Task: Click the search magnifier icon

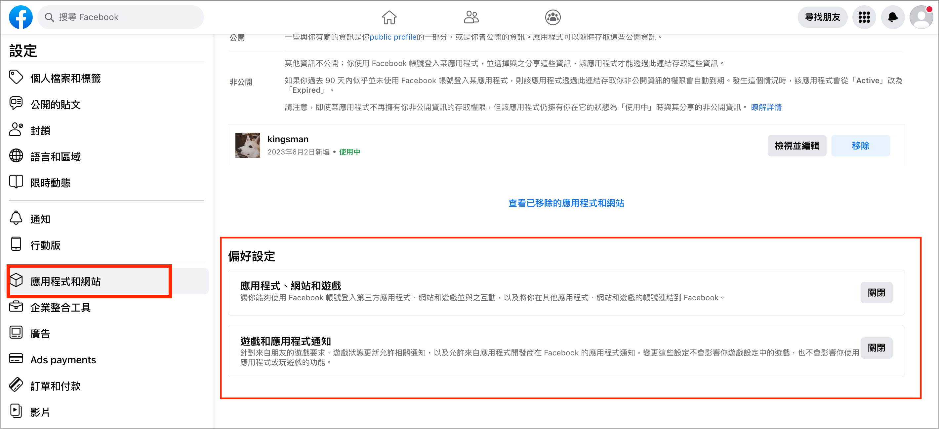Action: [x=49, y=17]
